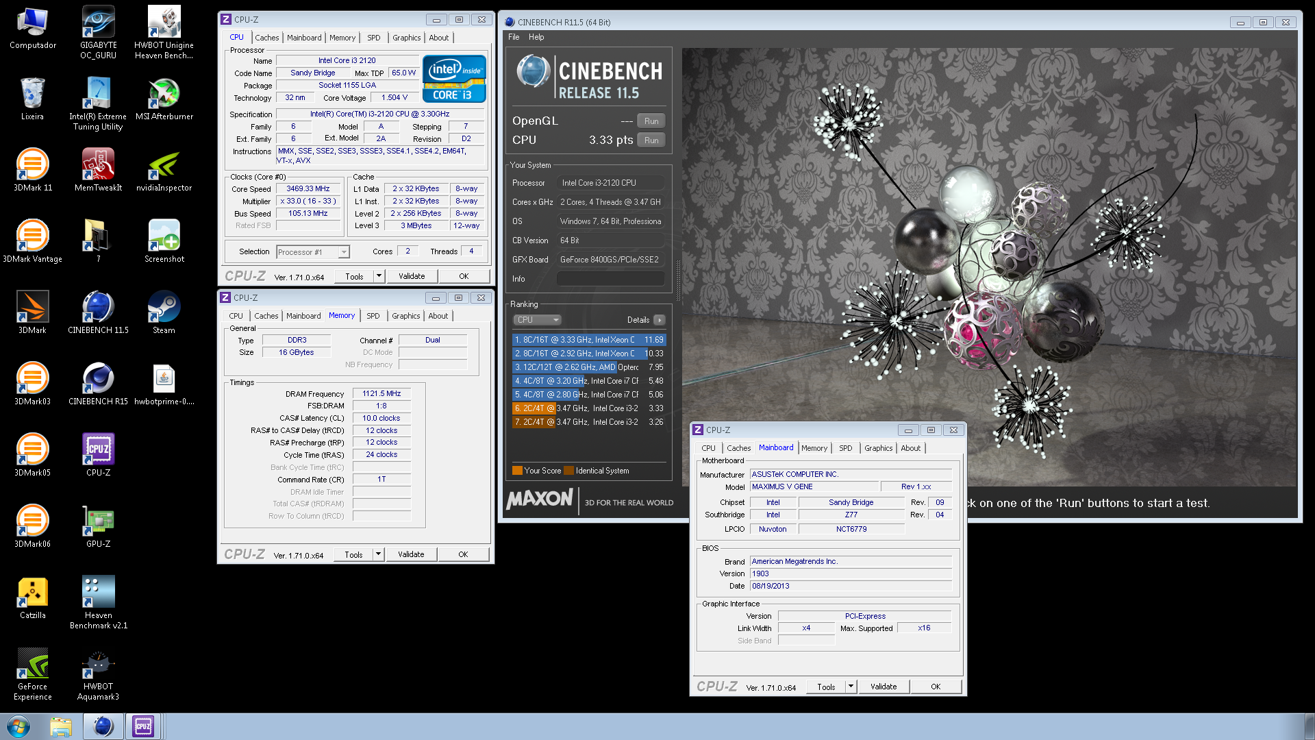Click Tools button in Mainboard CPU-Z window
The width and height of the screenshot is (1315, 740).
[x=826, y=687]
